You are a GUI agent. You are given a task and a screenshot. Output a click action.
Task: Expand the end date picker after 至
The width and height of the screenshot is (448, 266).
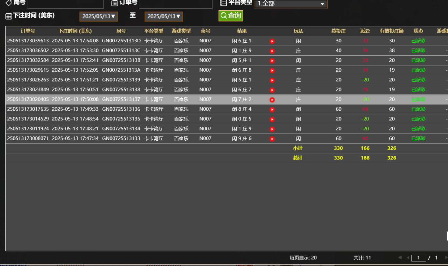click(164, 16)
